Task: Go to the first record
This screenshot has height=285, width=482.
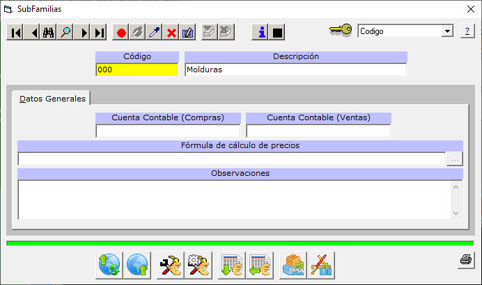Action: click(15, 33)
